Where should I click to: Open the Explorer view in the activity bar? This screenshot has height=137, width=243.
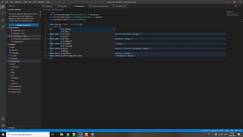tap(3, 7)
